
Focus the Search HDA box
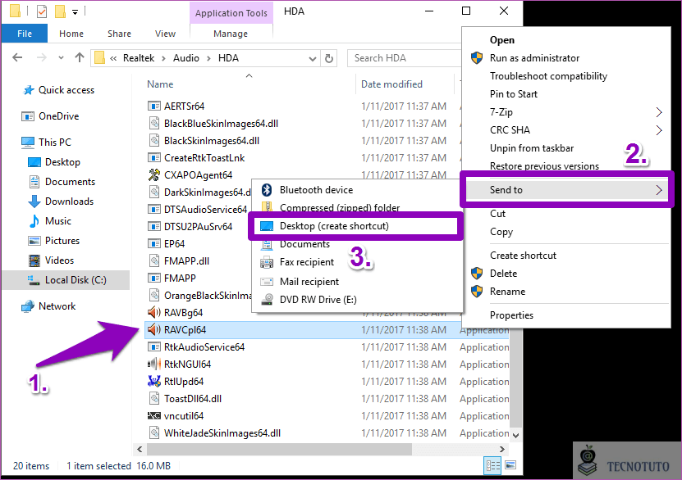coord(405,58)
